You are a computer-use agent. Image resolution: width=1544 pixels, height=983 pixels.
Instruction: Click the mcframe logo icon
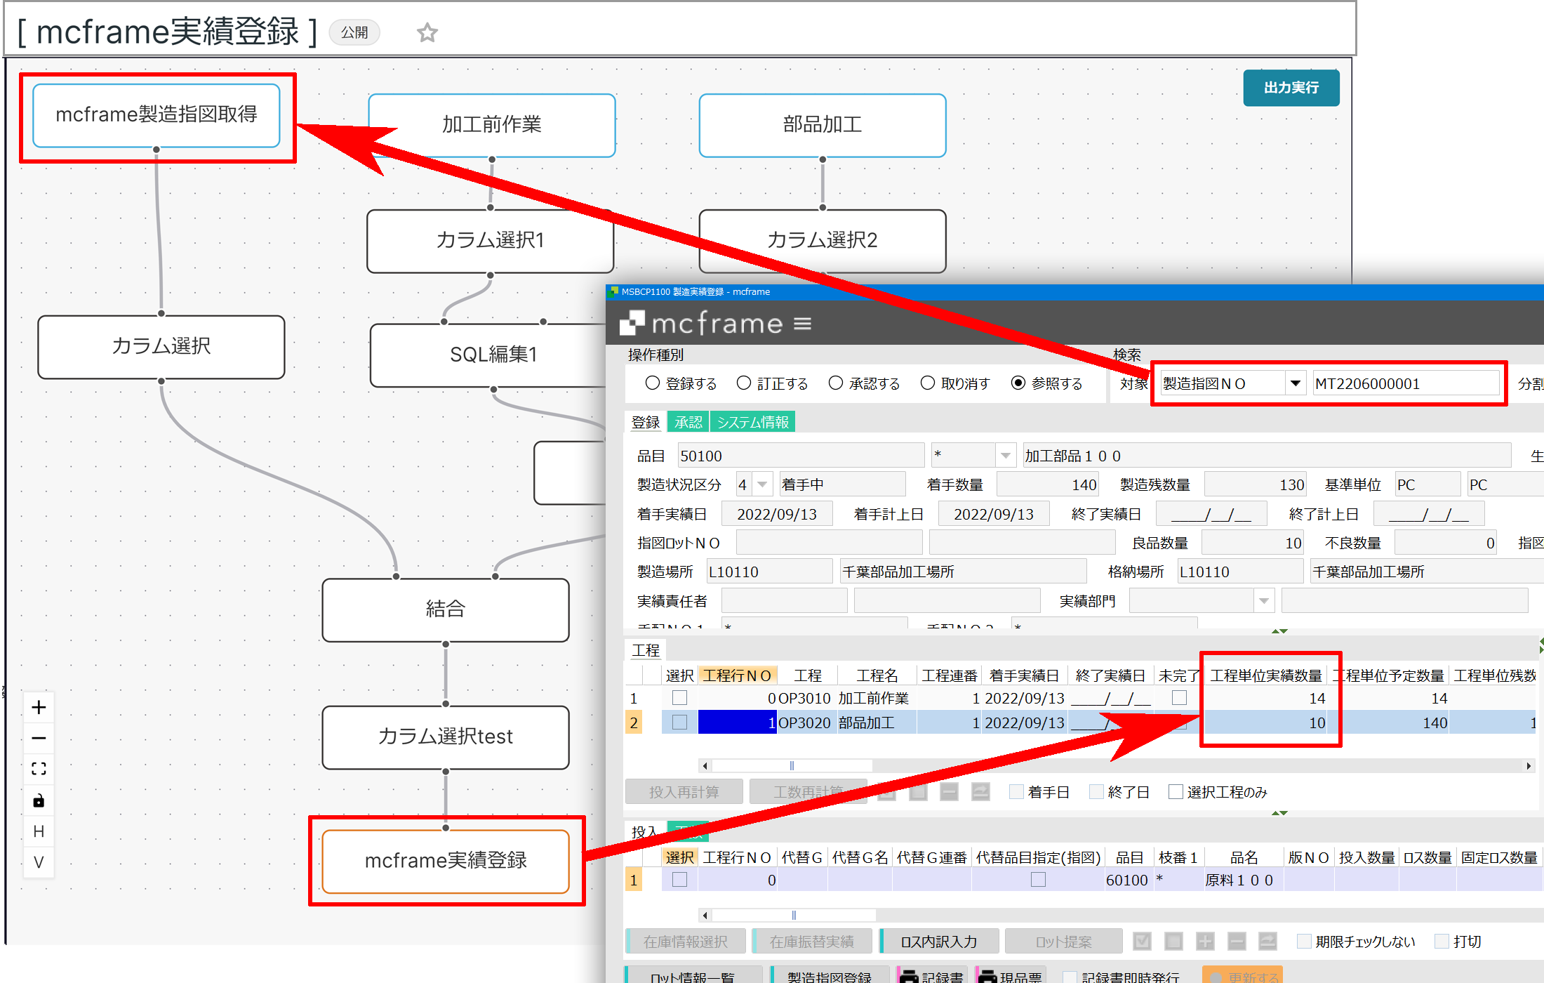point(632,323)
